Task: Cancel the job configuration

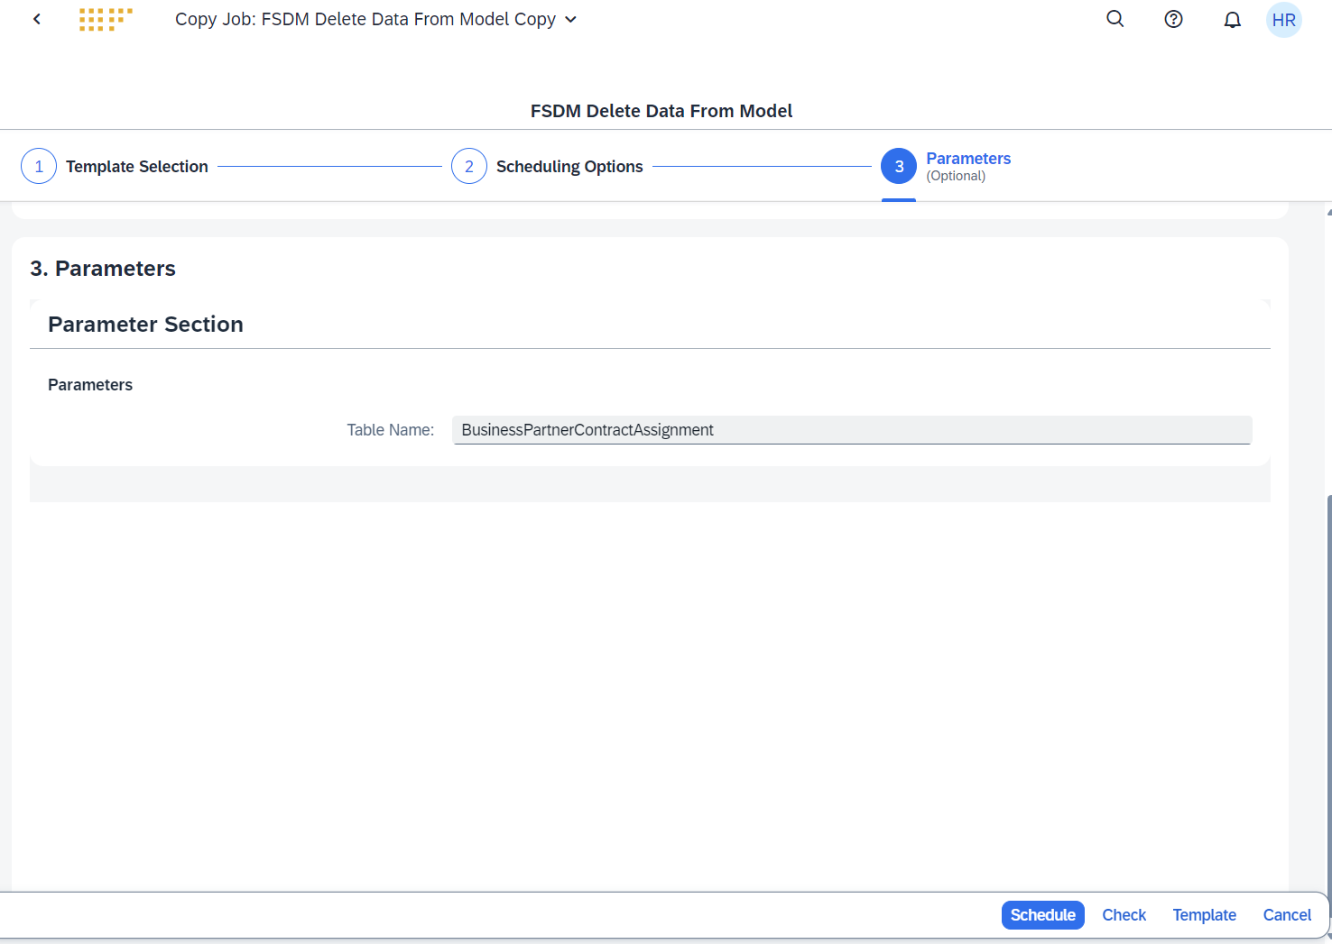Action: [x=1287, y=914]
